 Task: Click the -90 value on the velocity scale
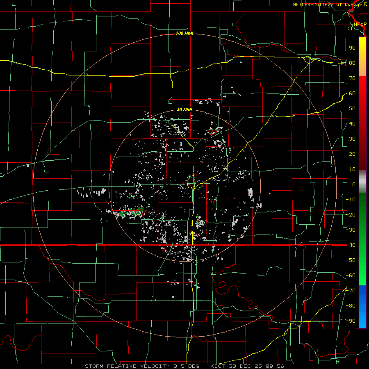pyautogui.click(x=351, y=321)
